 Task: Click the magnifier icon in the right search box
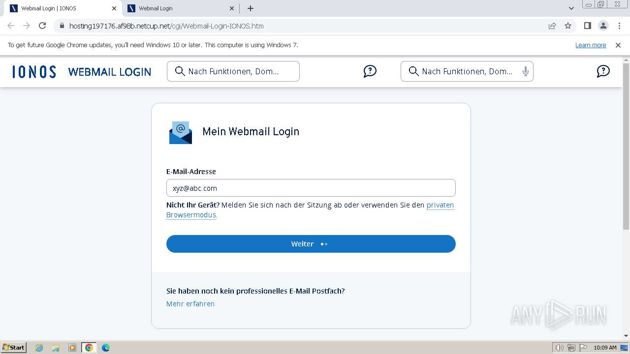click(414, 71)
